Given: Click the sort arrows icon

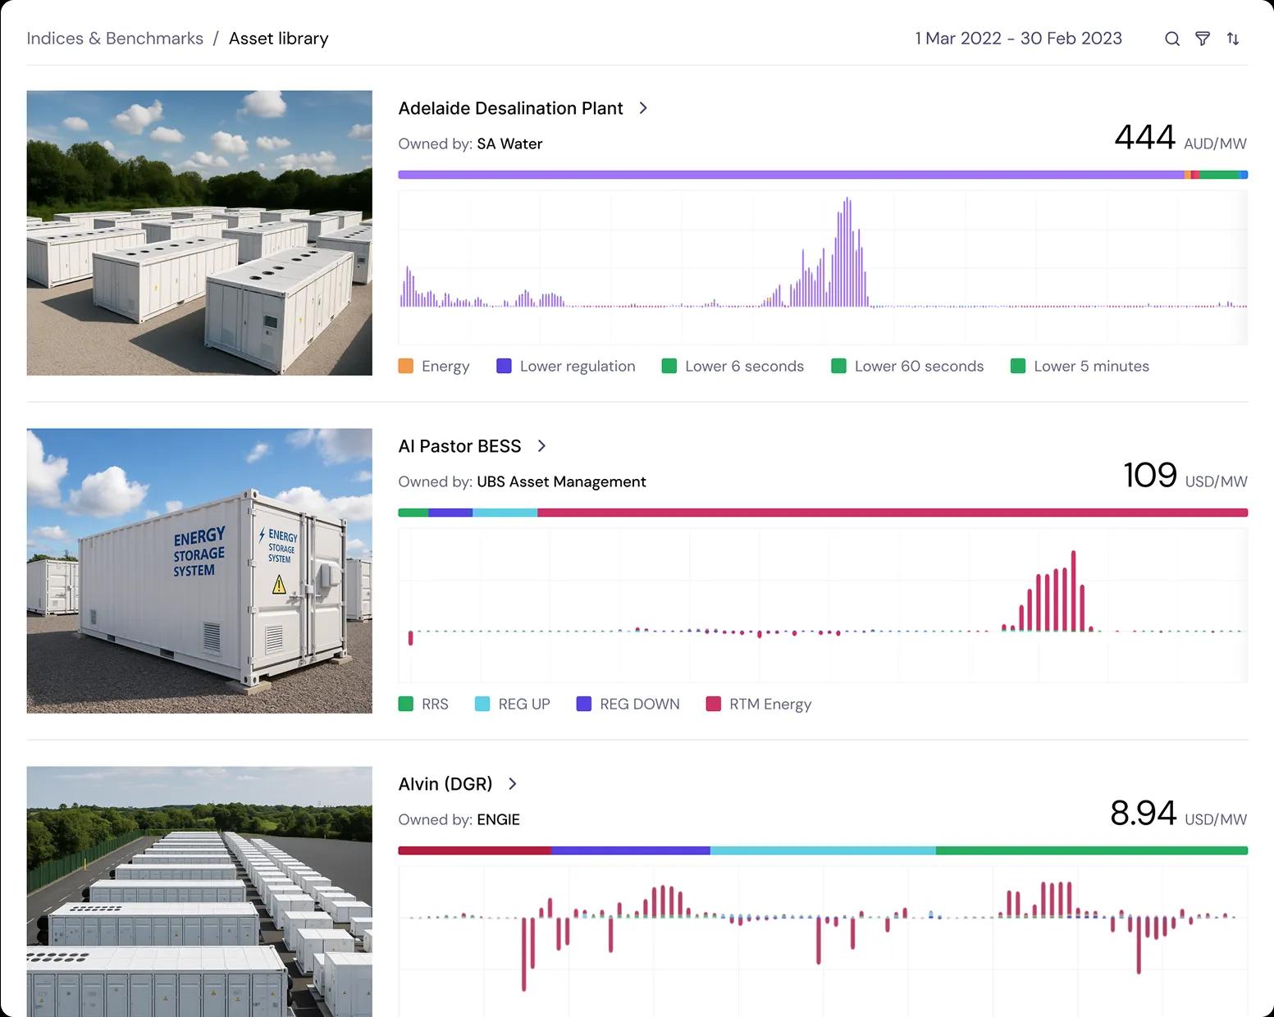Looking at the screenshot, I should 1233,39.
